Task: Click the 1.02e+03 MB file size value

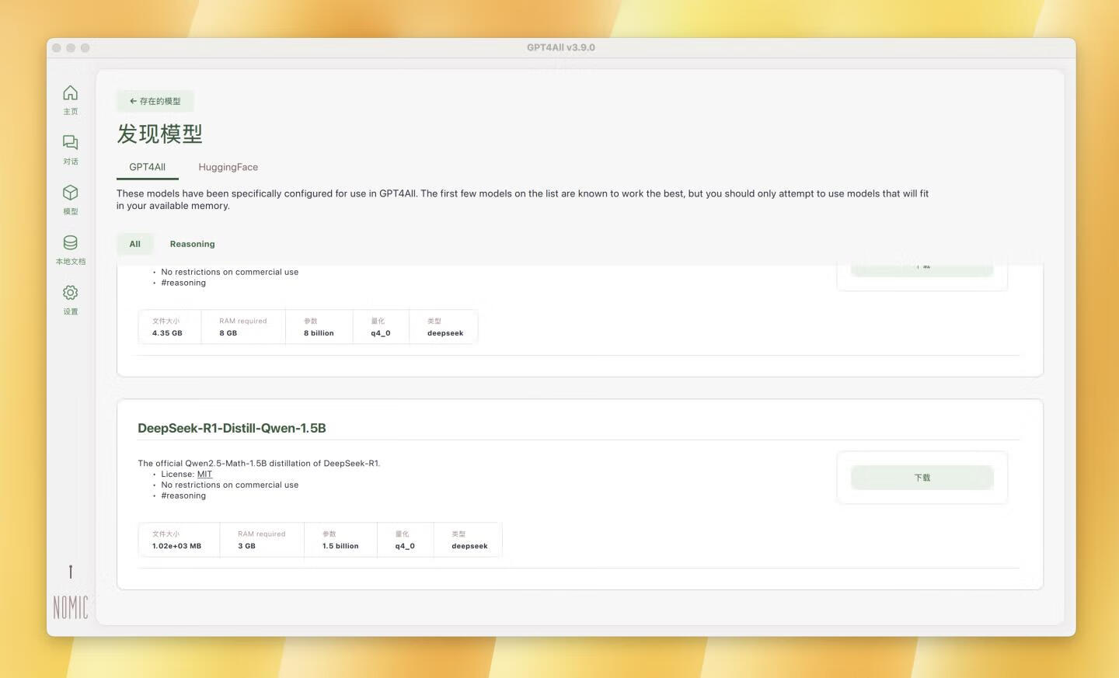Action: tap(176, 546)
